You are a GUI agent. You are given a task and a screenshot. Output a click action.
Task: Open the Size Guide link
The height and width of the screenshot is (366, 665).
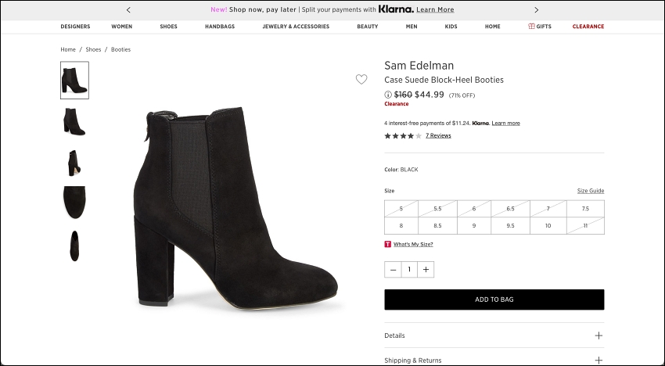point(591,191)
